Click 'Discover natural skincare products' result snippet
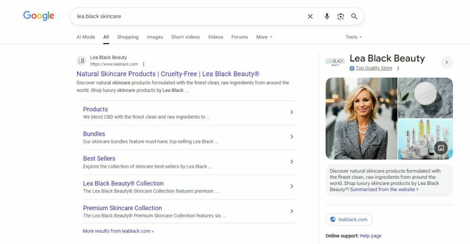Viewport: 470px width, 244px height. (183, 87)
